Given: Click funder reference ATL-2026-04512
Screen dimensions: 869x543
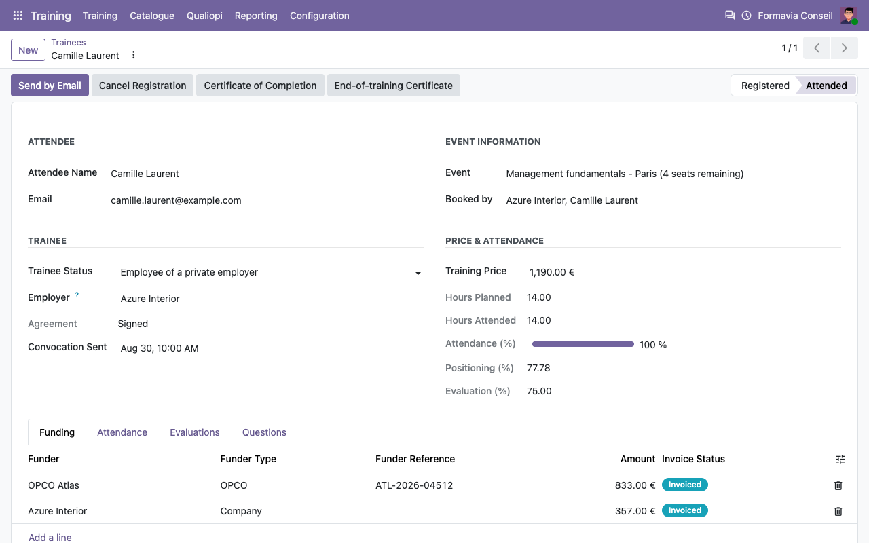Looking at the screenshot, I should coord(414,485).
